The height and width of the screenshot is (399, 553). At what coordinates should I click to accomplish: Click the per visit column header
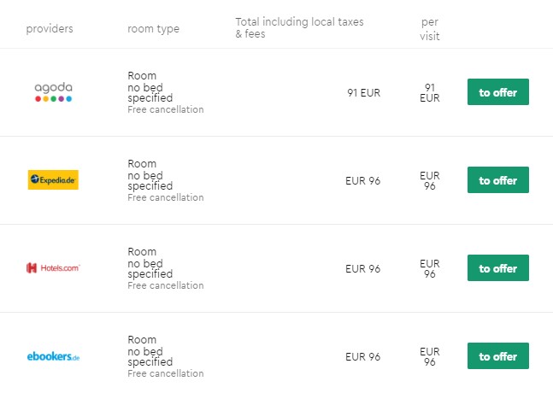pyautogui.click(x=430, y=29)
